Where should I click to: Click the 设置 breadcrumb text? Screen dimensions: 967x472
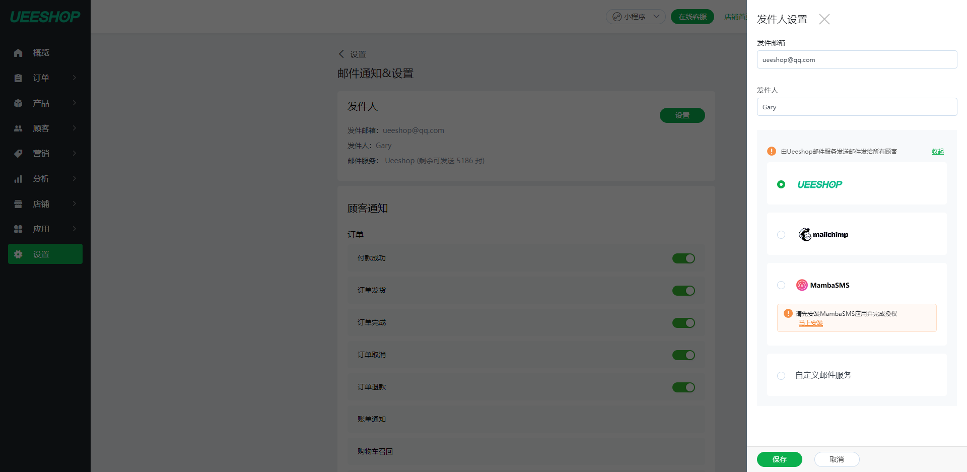click(x=358, y=54)
